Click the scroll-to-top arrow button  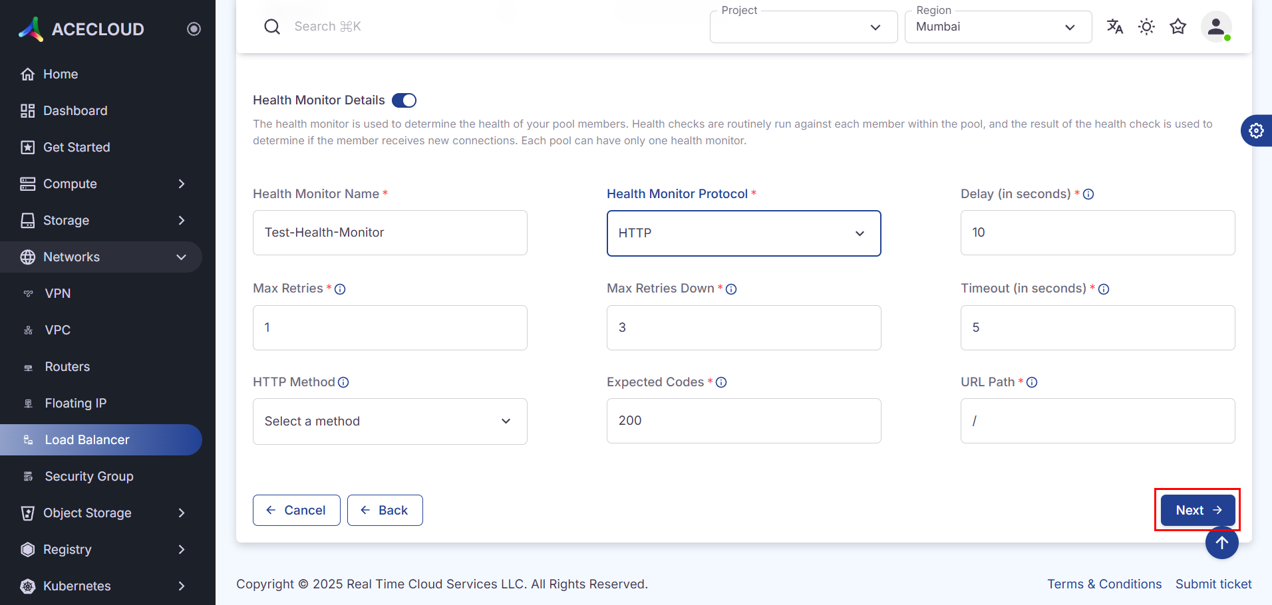point(1222,543)
